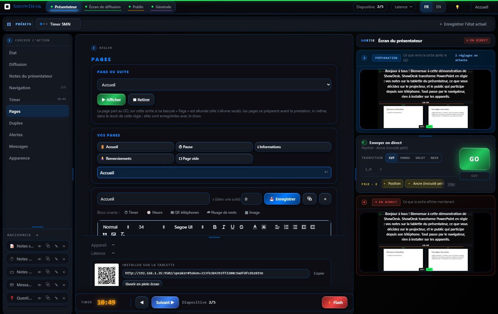The image size is (498, 314).
Task: Toggle visibility of Messa... shortcut
Action: pyautogui.click(x=39, y=285)
